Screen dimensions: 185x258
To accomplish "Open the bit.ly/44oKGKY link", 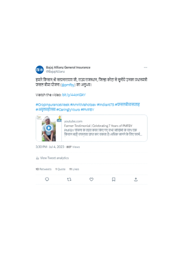I will (x=74, y=95).
